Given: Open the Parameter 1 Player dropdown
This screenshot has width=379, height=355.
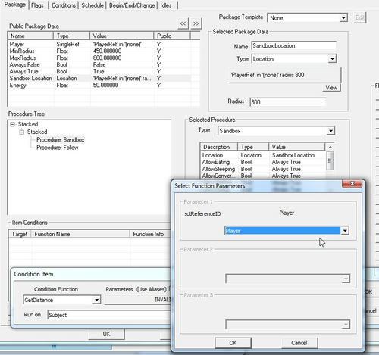Looking at the screenshot, I should point(345,231).
